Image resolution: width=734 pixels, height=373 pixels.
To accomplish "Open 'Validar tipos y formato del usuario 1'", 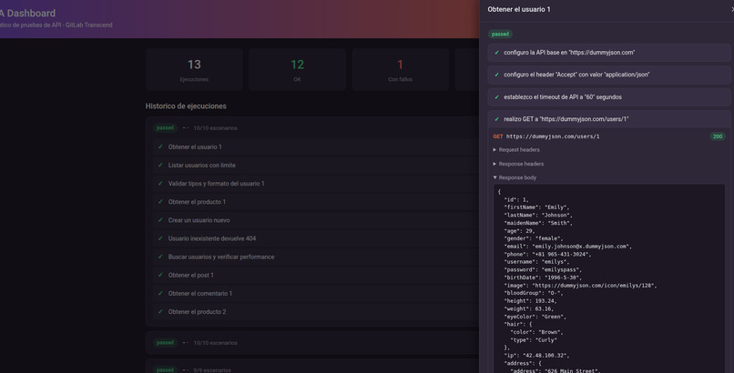I will click(316, 183).
